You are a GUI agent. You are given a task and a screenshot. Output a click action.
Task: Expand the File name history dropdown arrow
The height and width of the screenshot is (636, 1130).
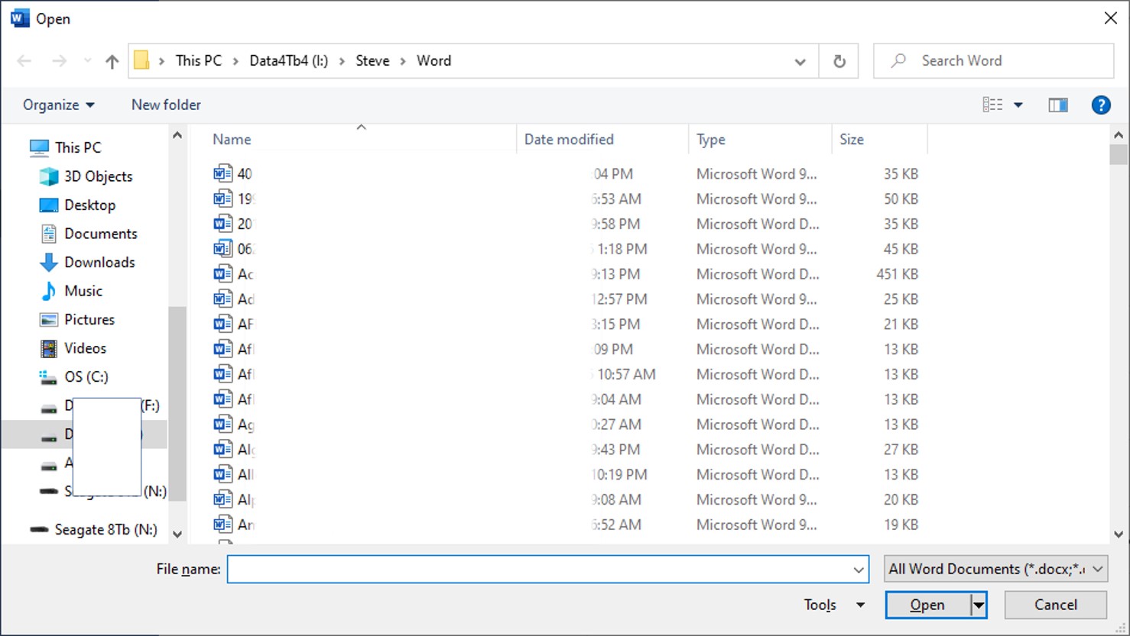coord(859,570)
